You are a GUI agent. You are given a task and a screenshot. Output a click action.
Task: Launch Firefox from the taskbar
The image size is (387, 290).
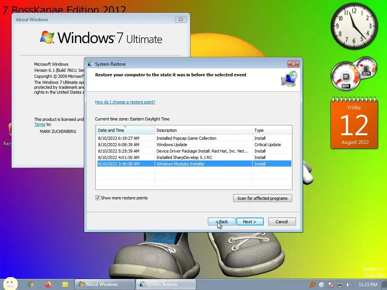(48, 284)
